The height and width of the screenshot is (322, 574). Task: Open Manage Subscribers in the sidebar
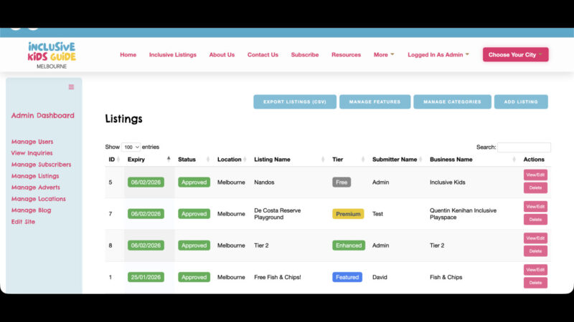[x=41, y=165]
